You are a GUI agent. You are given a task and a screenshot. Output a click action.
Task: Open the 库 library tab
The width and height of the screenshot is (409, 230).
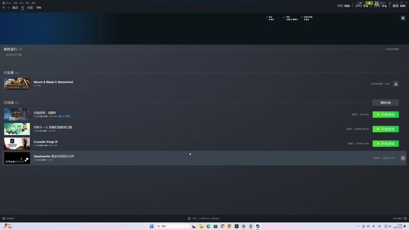tap(22, 8)
